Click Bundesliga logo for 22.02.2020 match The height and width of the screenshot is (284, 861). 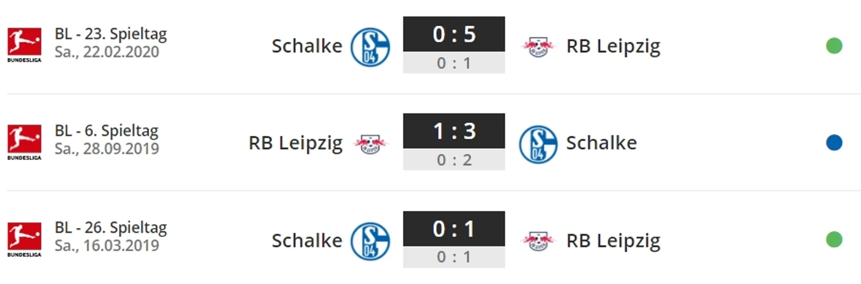click(24, 45)
